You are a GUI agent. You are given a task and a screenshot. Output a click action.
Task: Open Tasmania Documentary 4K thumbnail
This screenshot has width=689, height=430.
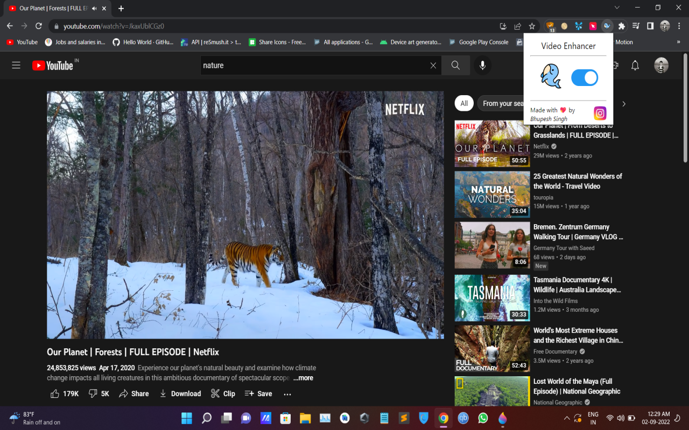[492, 298]
